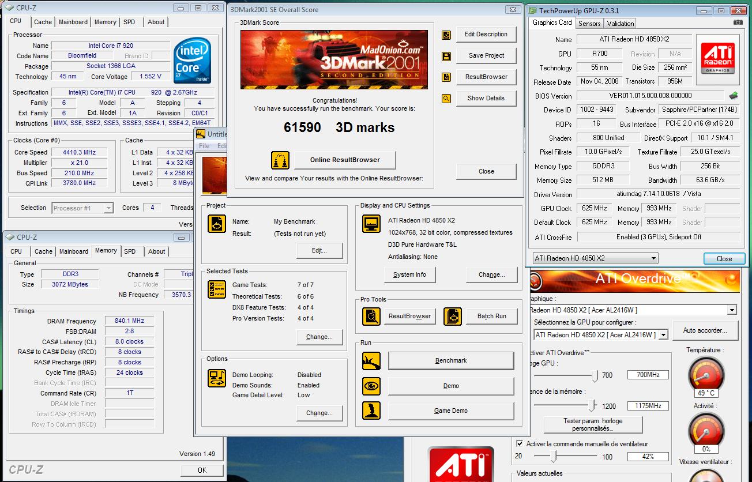Click the Core Speed value 4410.3 MHz
The height and width of the screenshot is (482, 752).
coord(79,153)
